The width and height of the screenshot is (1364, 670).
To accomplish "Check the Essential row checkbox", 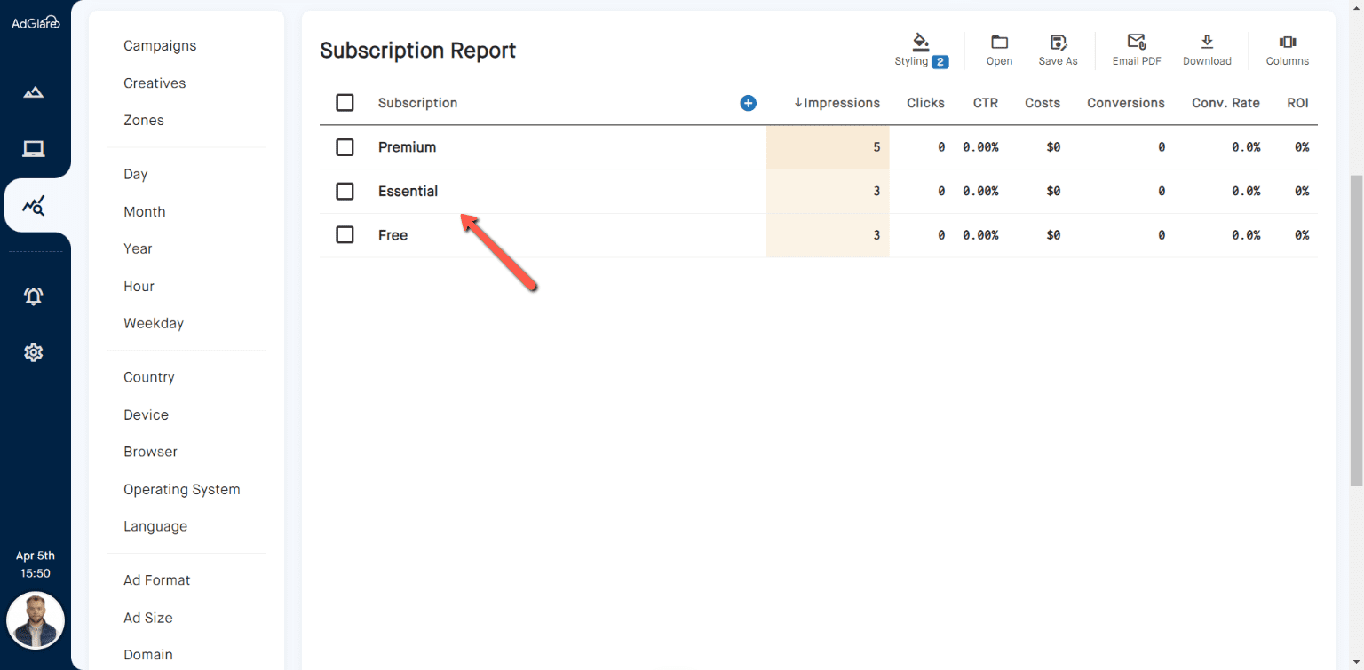I will [x=345, y=191].
